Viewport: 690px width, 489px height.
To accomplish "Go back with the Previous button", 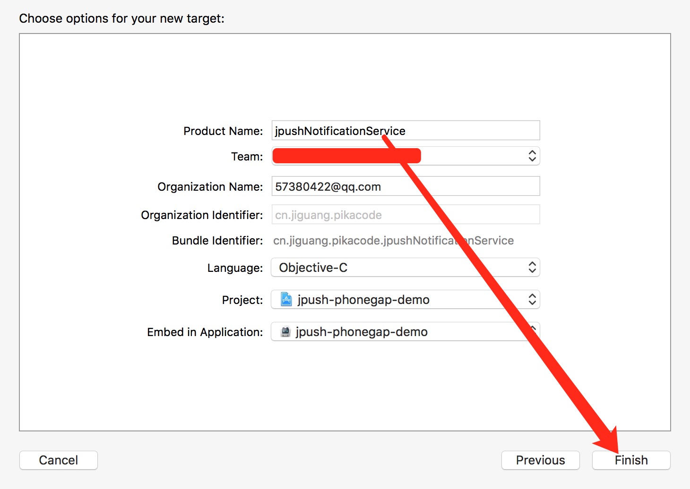I will tap(540, 460).
